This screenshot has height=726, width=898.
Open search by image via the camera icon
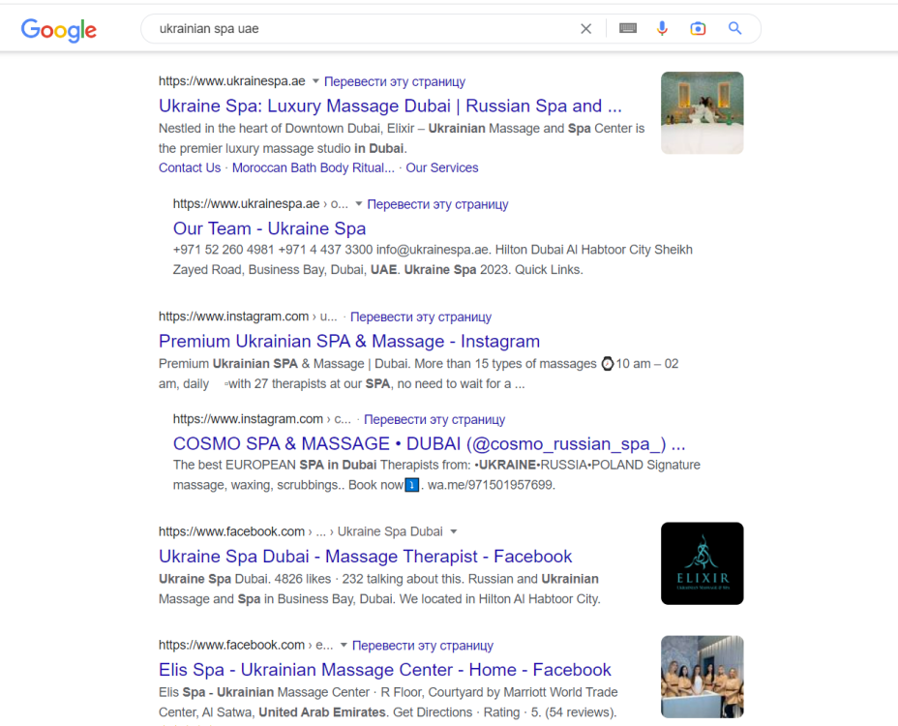coord(698,28)
